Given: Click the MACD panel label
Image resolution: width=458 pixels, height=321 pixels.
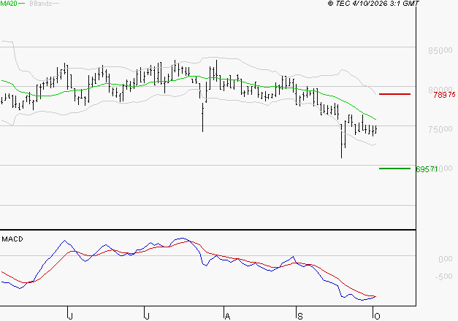Looking at the screenshot, I should 12,239.
